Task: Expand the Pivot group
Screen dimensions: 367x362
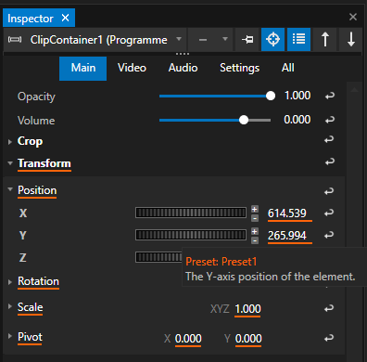Action: pyautogui.click(x=10, y=336)
